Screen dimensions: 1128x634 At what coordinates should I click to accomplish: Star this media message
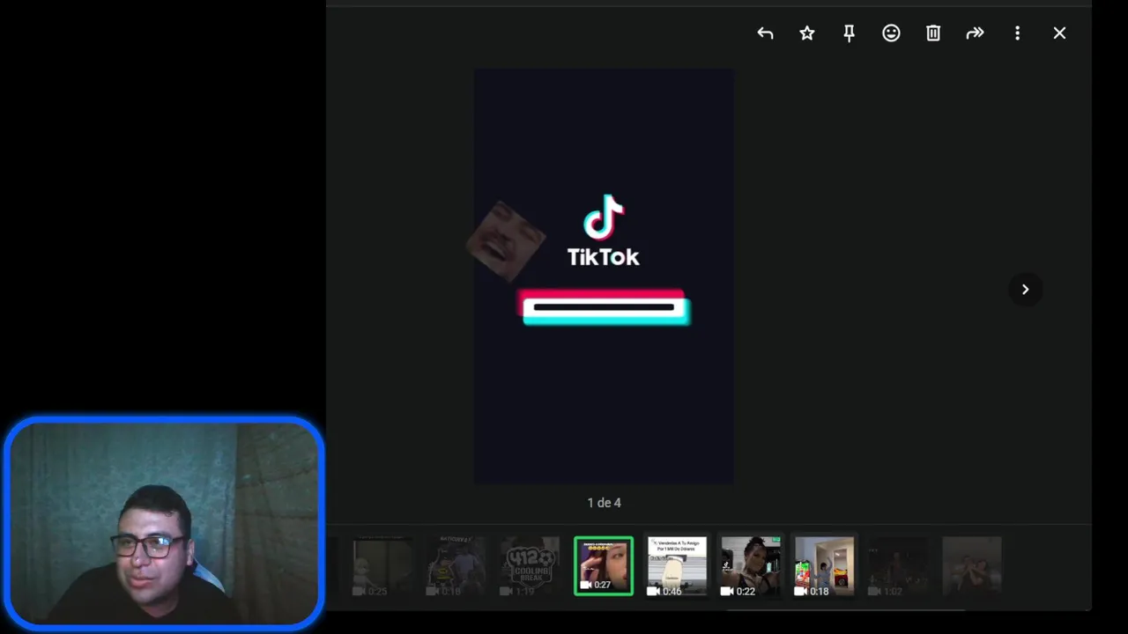(807, 33)
